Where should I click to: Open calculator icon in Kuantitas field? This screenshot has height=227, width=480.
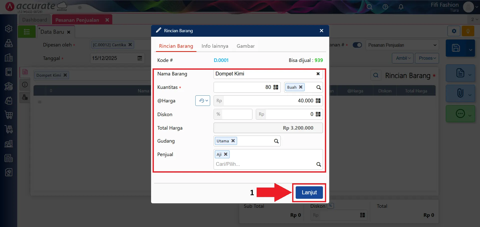coord(276,87)
